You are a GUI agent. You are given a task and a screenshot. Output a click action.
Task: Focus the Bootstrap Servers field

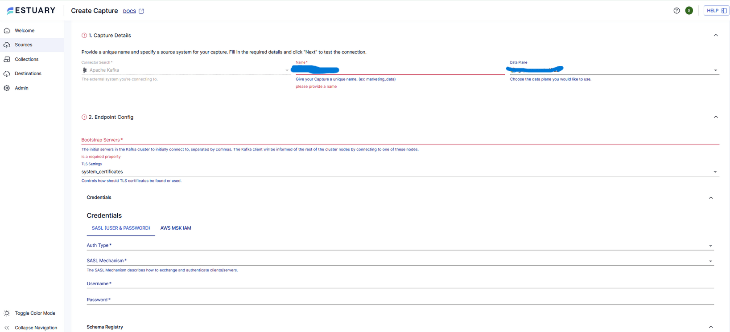(400, 140)
